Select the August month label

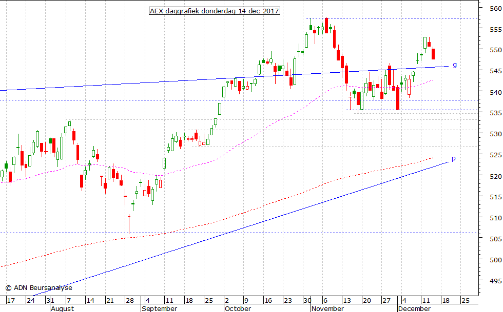[x=63, y=308]
